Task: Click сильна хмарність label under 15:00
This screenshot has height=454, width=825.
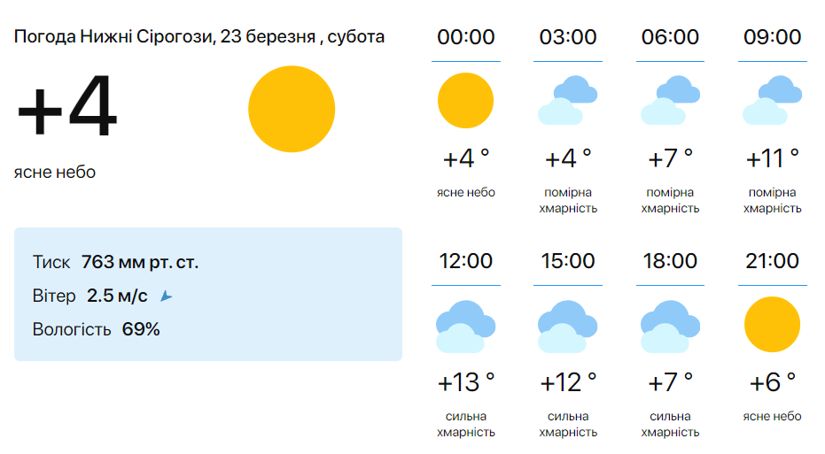Action: [568, 424]
